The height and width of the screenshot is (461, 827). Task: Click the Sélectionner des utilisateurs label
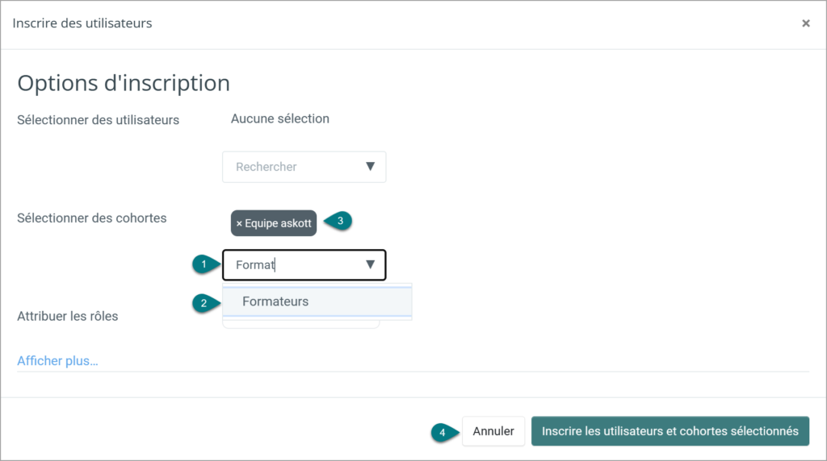click(98, 120)
